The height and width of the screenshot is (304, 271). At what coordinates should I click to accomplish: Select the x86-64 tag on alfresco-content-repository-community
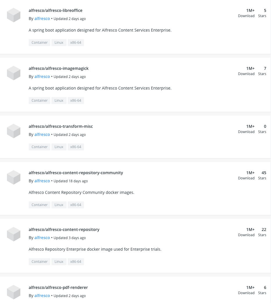click(76, 205)
